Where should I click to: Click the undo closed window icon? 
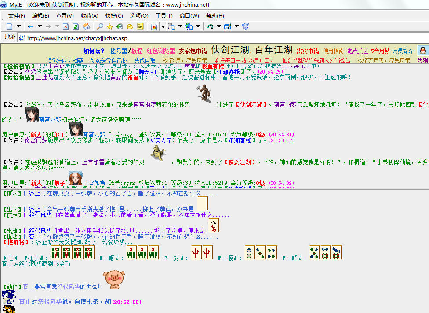(210, 26)
